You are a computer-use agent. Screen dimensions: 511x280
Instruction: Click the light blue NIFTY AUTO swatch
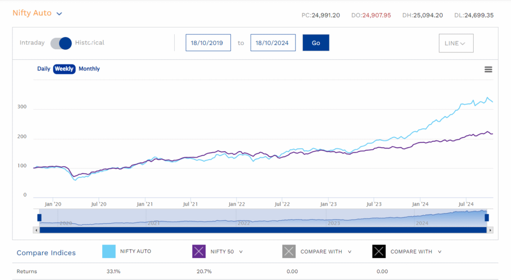(109, 252)
